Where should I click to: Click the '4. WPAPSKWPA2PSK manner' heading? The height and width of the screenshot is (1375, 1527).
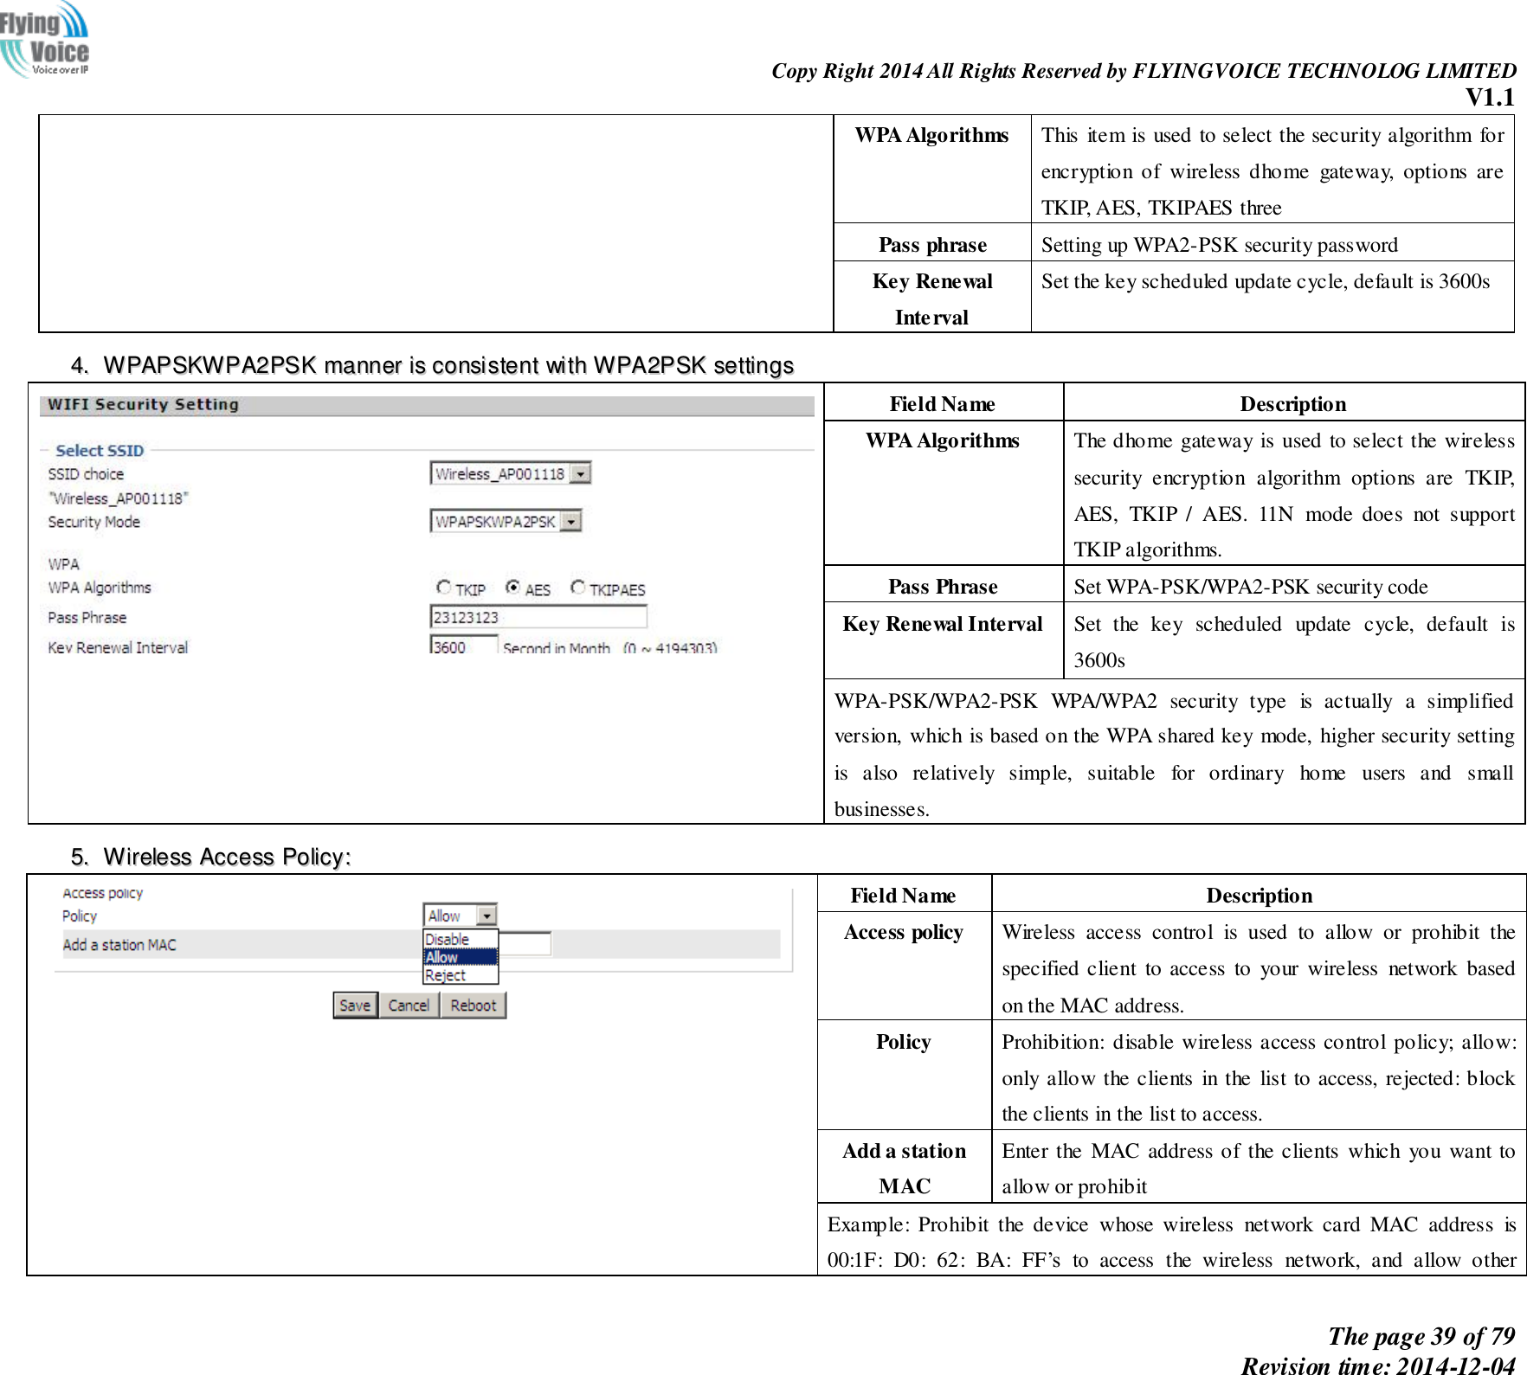[x=432, y=365]
